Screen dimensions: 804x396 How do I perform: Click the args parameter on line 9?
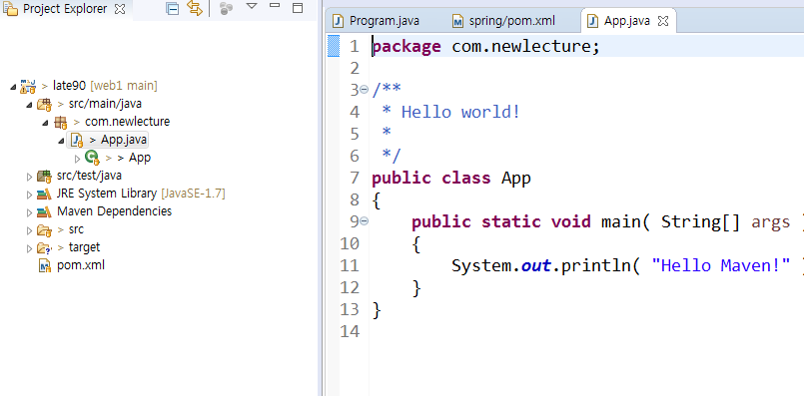click(x=771, y=222)
